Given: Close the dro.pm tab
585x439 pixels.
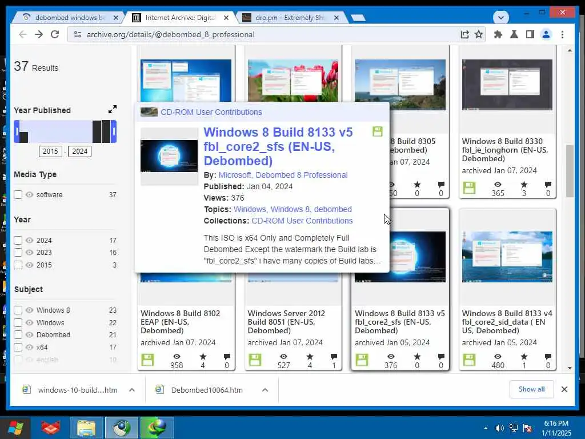Looking at the screenshot, I should 336,18.
